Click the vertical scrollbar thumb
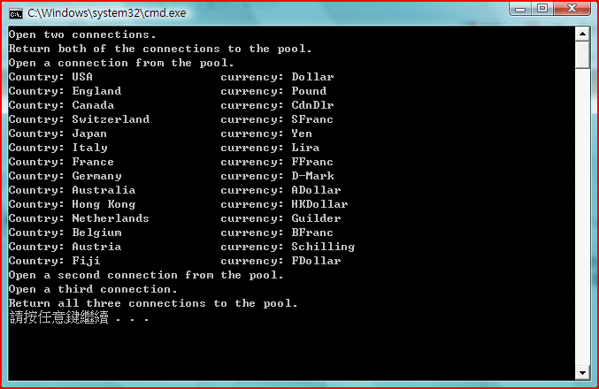 (x=582, y=56)
